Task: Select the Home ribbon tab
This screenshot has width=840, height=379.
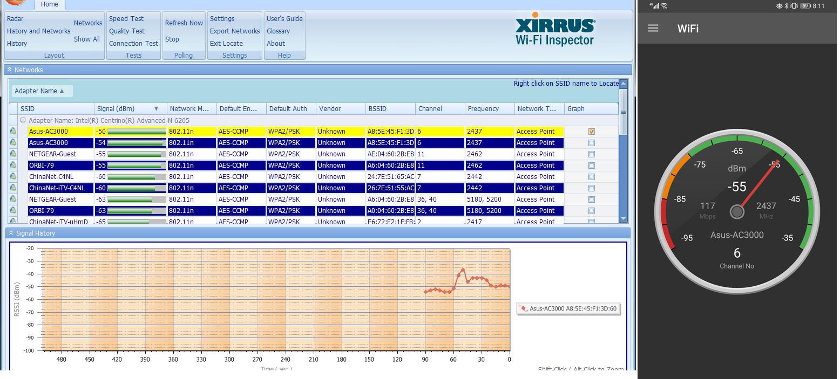Action: (50, 4)
